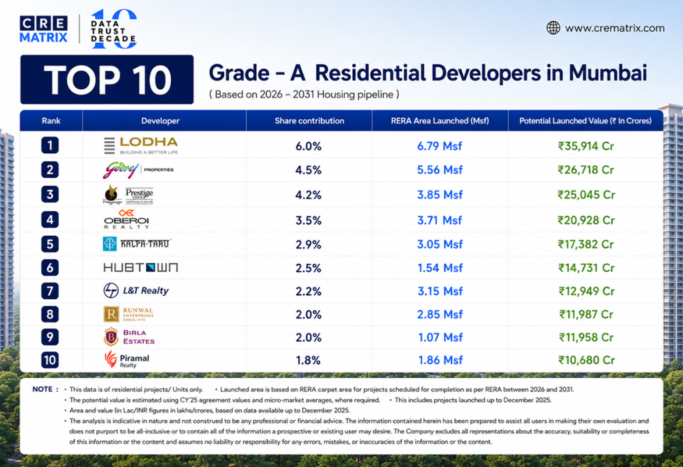Click the Lodha logo
The width and height of the screenshot is (683, 467).
141,145
